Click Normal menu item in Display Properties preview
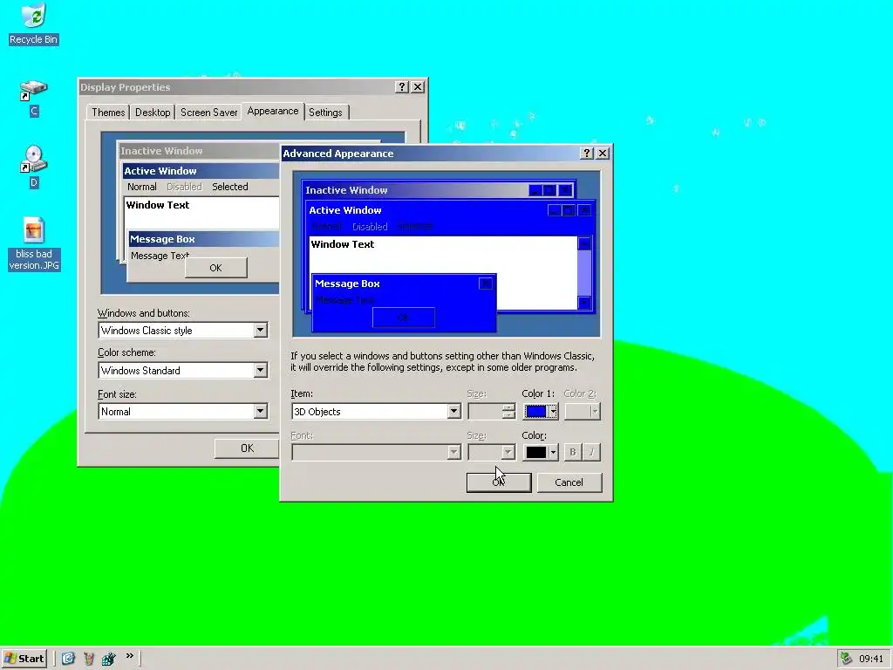This screenshot has width=893, height=670. point(142,187)
